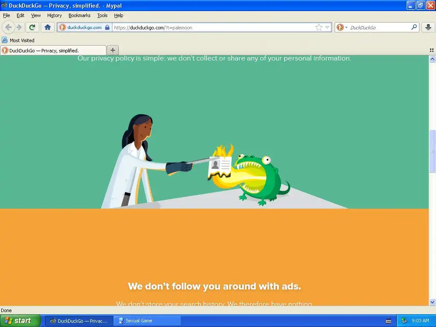436x327 pixels.
Task: Open the Help menu
Action: point(119,15)
